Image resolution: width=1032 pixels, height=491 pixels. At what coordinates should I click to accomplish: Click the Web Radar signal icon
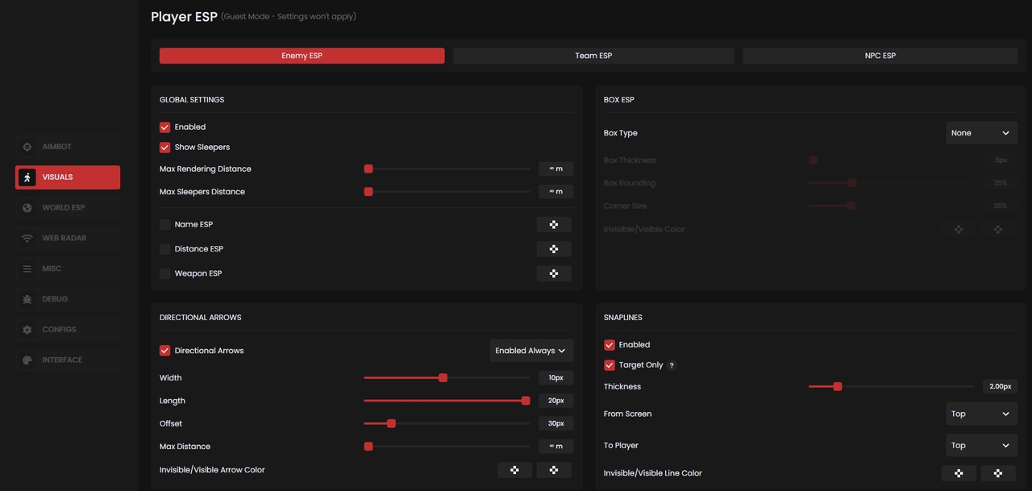(x=27, y=239)
